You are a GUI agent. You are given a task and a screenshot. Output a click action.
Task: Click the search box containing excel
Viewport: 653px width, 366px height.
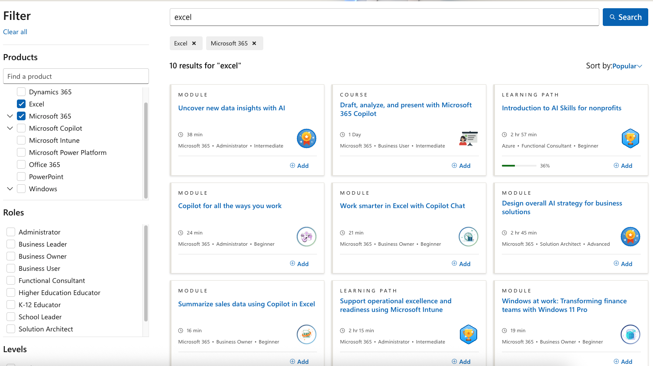pos(385,17)
